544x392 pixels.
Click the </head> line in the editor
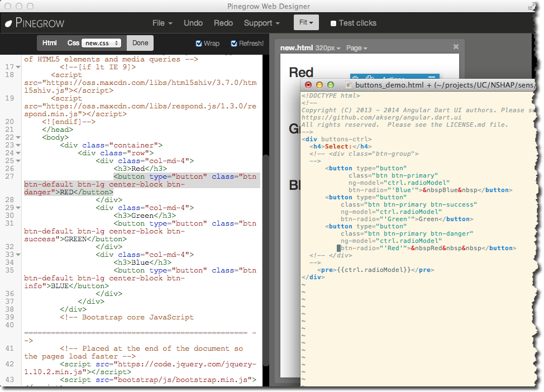click(x=58, y=130)
